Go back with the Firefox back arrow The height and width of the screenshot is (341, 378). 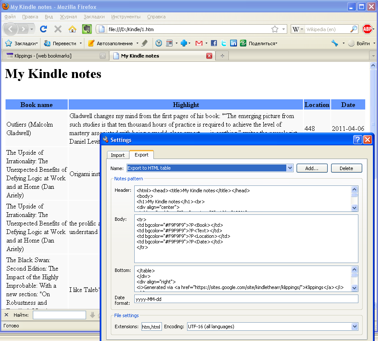pos(10,29)
